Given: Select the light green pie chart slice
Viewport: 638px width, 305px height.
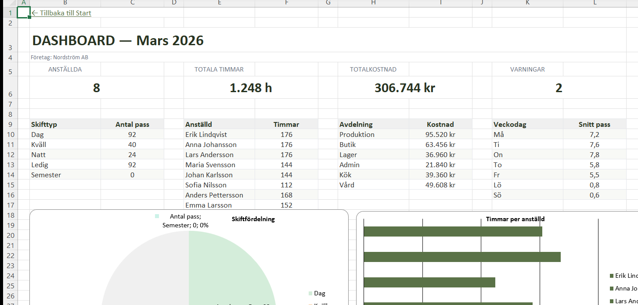Looking at the screenshot, I should click(228, 272).
